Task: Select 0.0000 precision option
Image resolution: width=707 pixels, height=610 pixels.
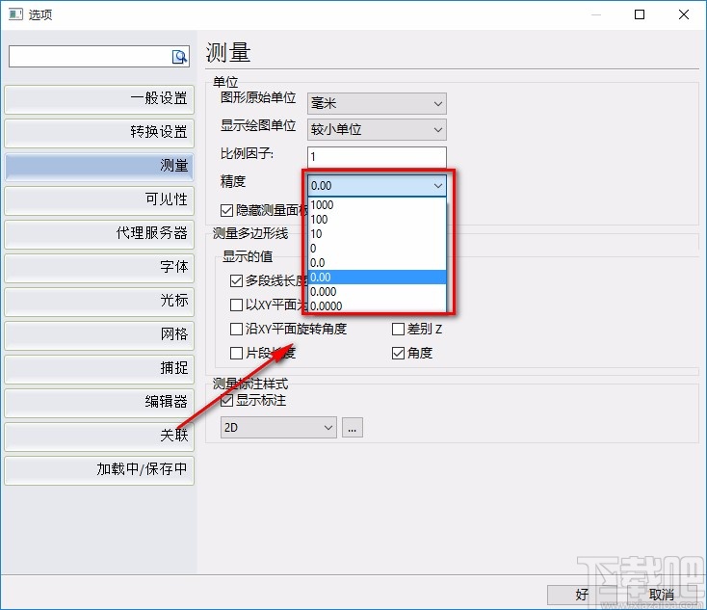Action: coord(327,306)
